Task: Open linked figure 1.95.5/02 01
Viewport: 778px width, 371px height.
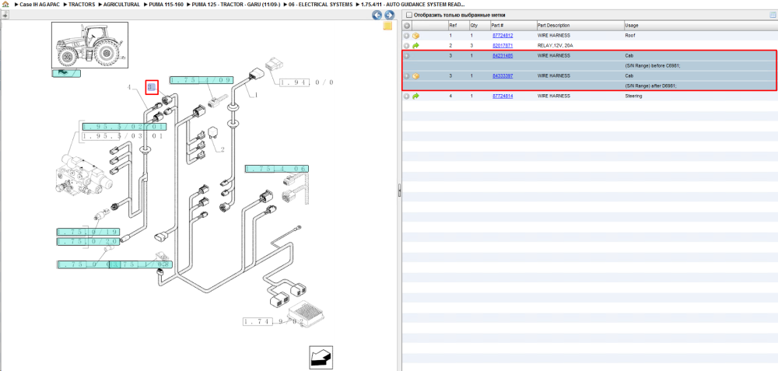Action: pos(124,127)
